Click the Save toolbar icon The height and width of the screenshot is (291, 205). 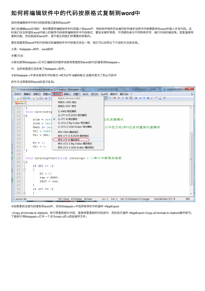pyautogui.click(x=24, y=98)
